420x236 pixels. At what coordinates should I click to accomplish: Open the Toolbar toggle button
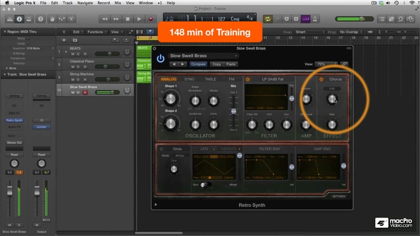[x=29, y=19]
